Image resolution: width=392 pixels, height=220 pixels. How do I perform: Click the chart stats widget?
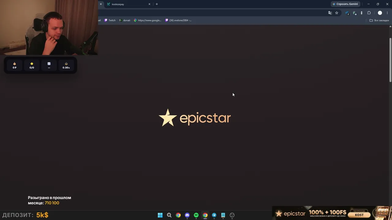tap(49, 65)
